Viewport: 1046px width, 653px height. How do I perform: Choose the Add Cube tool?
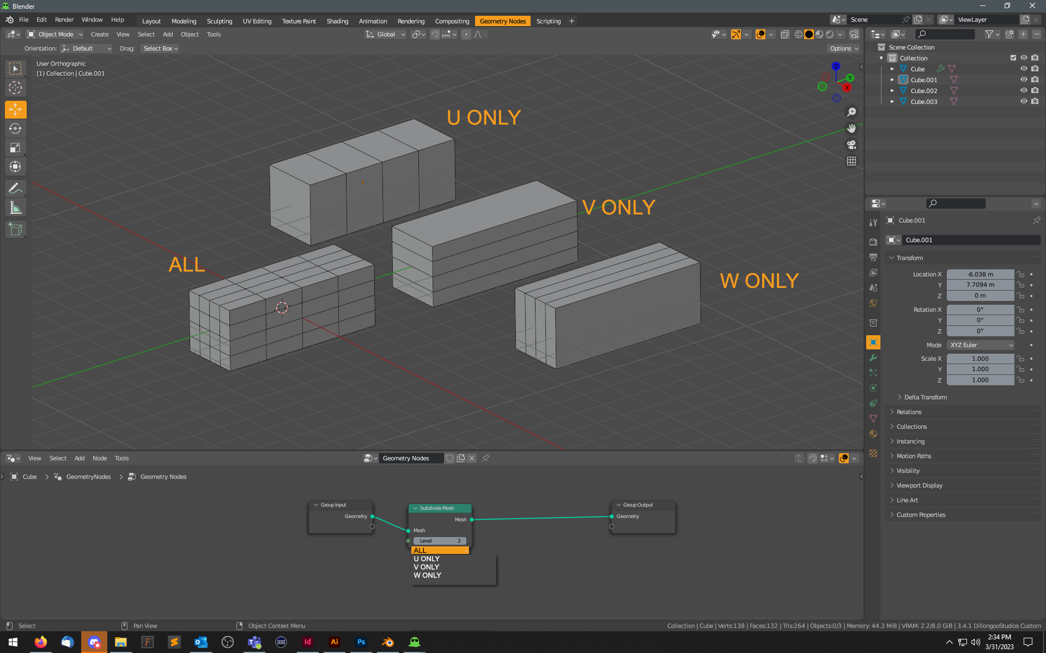pyautogui.click(x=15, y=230)
